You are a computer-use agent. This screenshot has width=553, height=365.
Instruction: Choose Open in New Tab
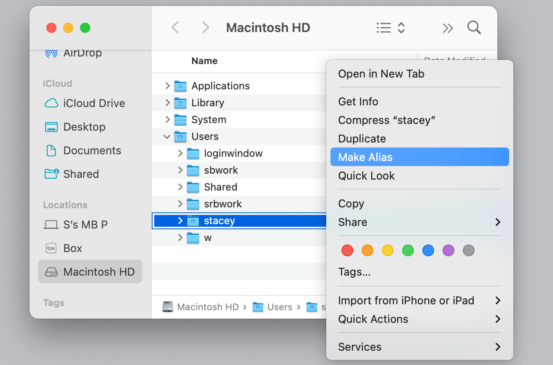tap(420, 74)
